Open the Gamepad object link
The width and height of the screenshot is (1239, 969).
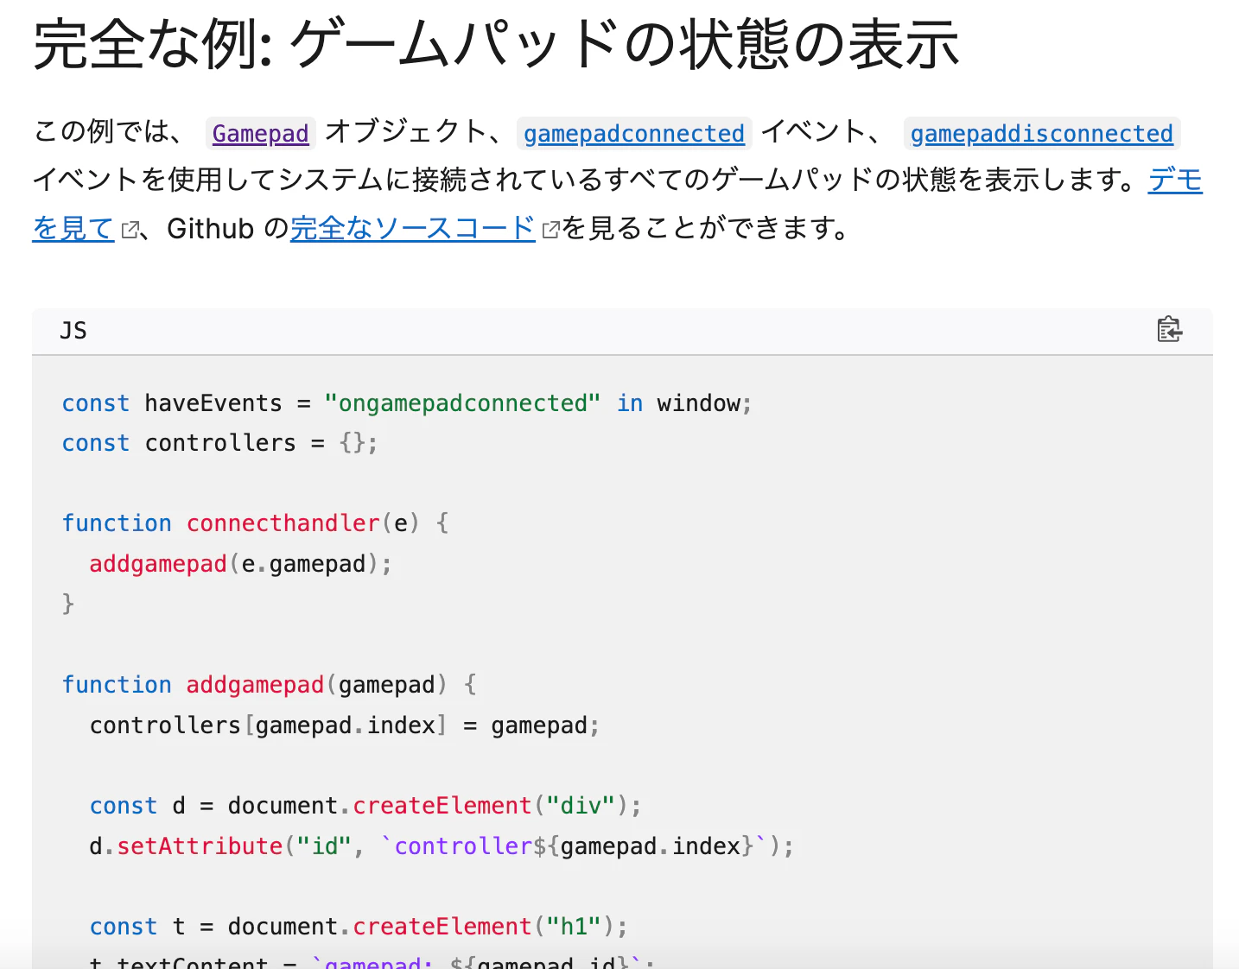pyautogui.click(x=260, y=133)
